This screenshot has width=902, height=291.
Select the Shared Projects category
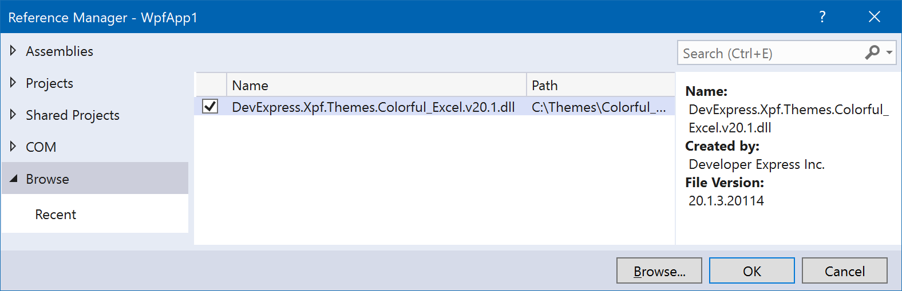pyautogui.click(x=73, y=115)
